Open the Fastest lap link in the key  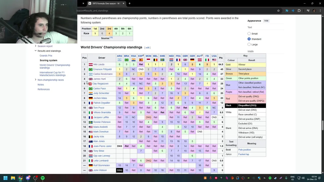[244, 154]
